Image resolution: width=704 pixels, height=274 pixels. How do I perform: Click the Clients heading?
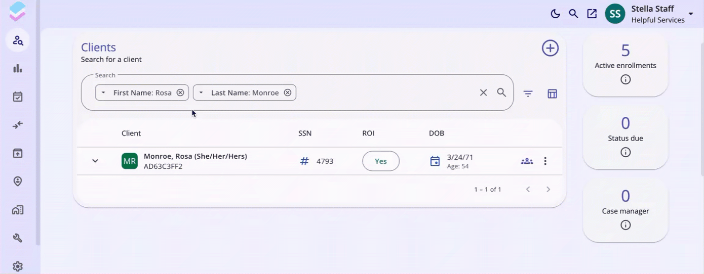[99, 48]
